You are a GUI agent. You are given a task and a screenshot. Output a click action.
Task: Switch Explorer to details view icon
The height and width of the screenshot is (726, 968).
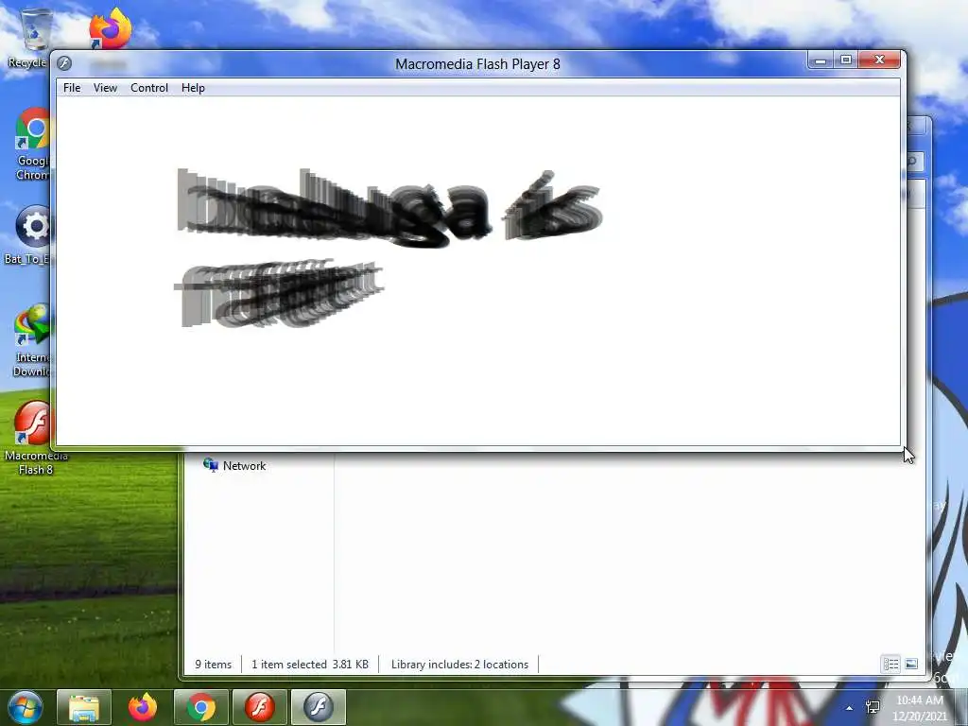click(890, 665)
